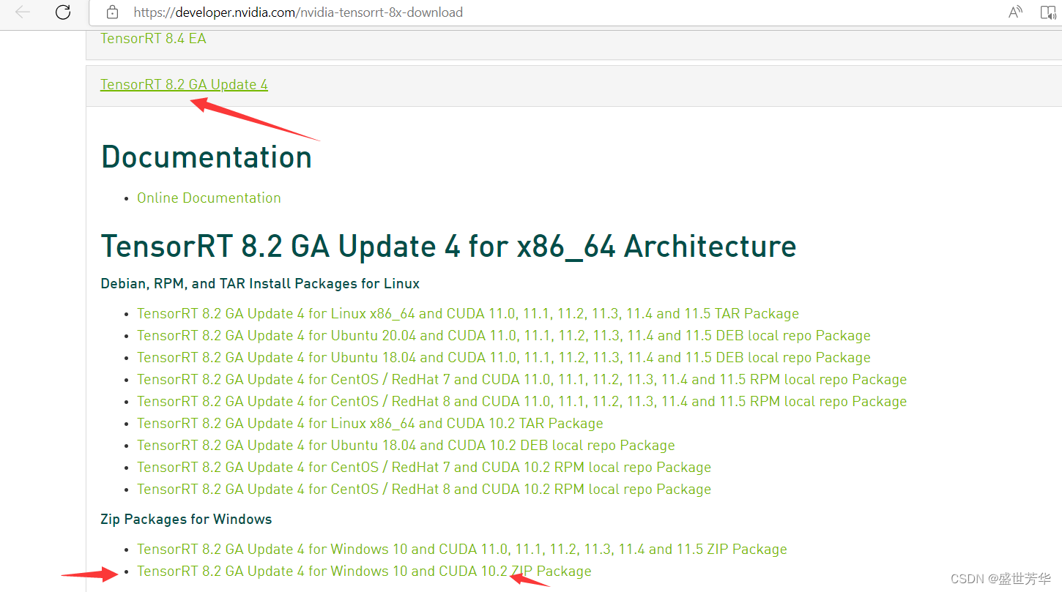Download Ubuntu 20.04 CUDA 11.x DEB local repo
Screen dimensions: 1062x592
pos(504,335)
